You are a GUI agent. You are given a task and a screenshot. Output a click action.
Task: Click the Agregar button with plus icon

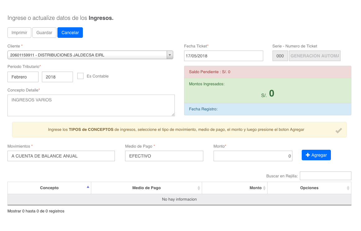(316, 155)
